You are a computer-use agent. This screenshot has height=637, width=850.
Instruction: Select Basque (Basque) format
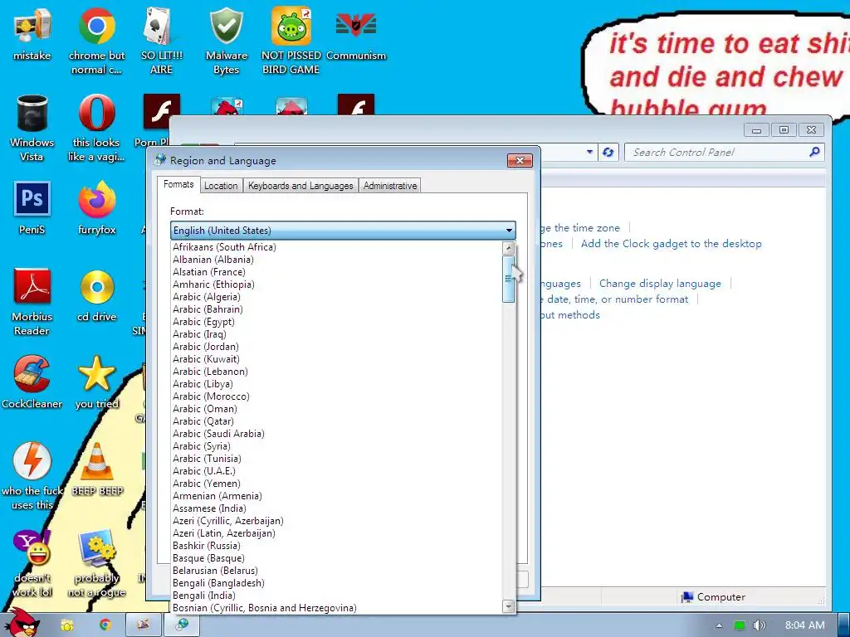coord(337,558)
